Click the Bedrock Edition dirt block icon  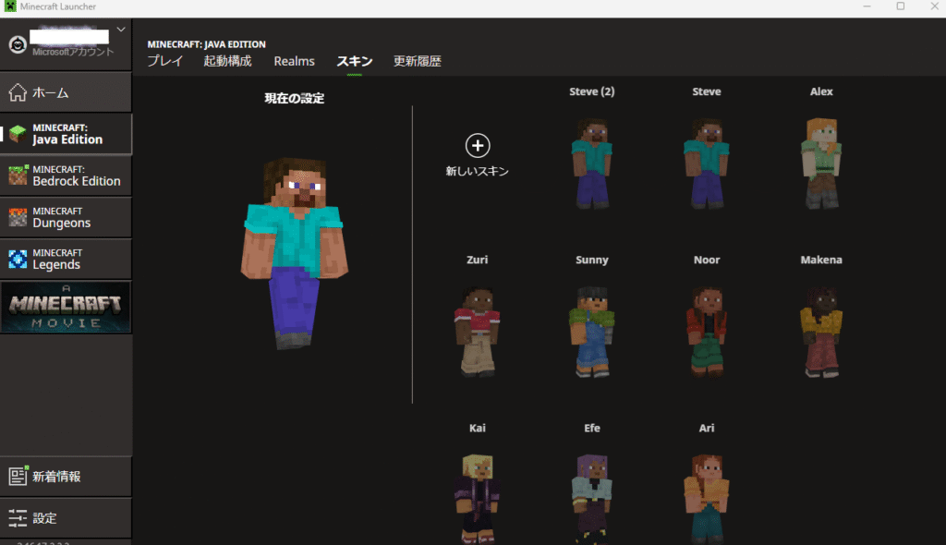(x=18, y=175)
